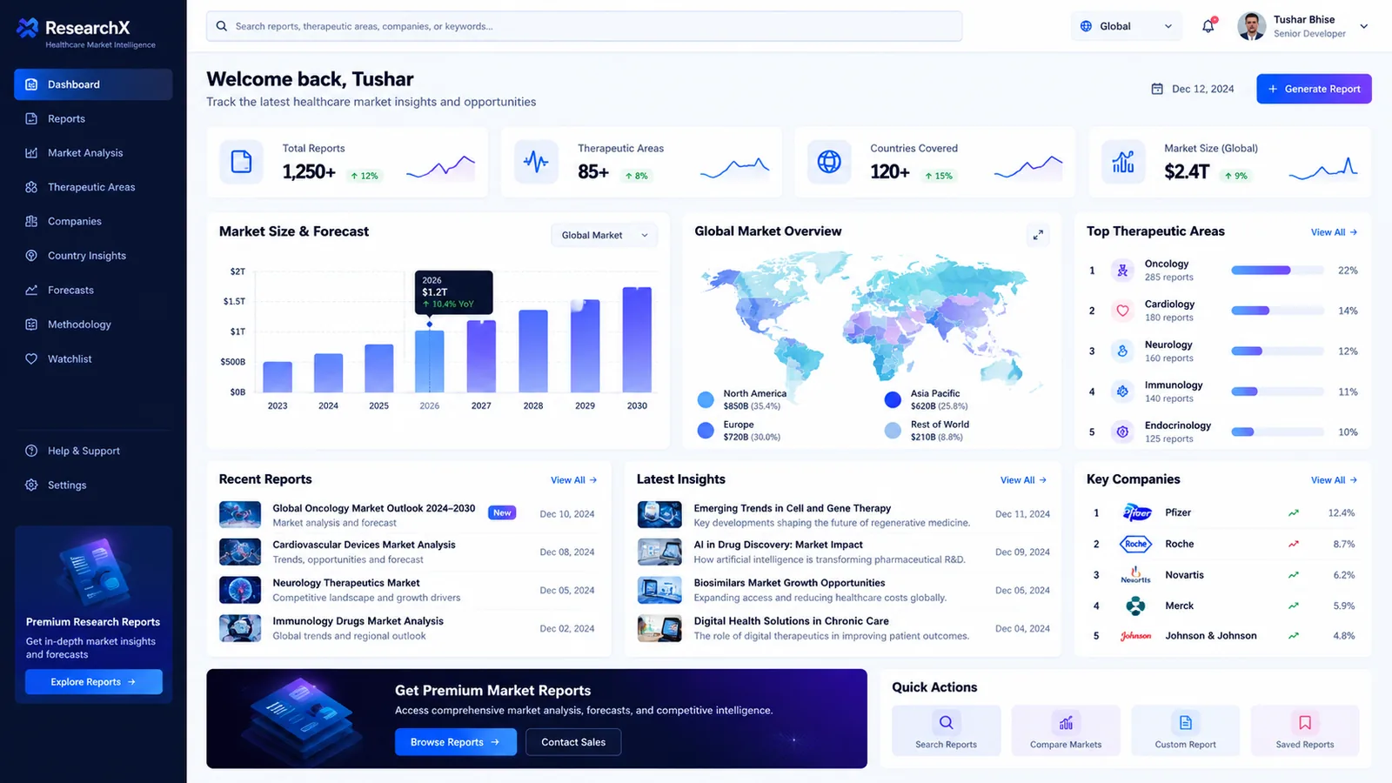Open Immunology Drugs Market Analysis report

pyautogui.click(x=407, y=628)
